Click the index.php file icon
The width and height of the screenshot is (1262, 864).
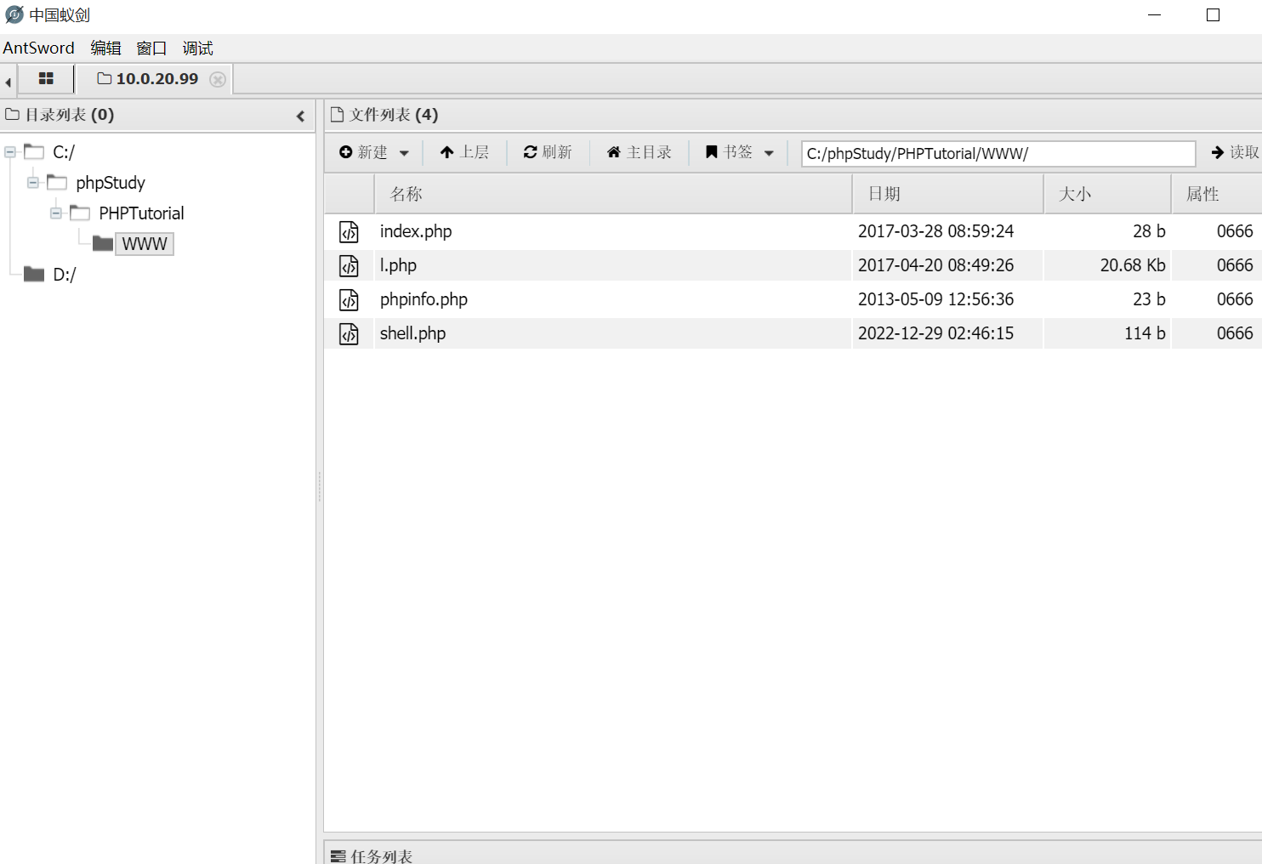click(349, 231)
